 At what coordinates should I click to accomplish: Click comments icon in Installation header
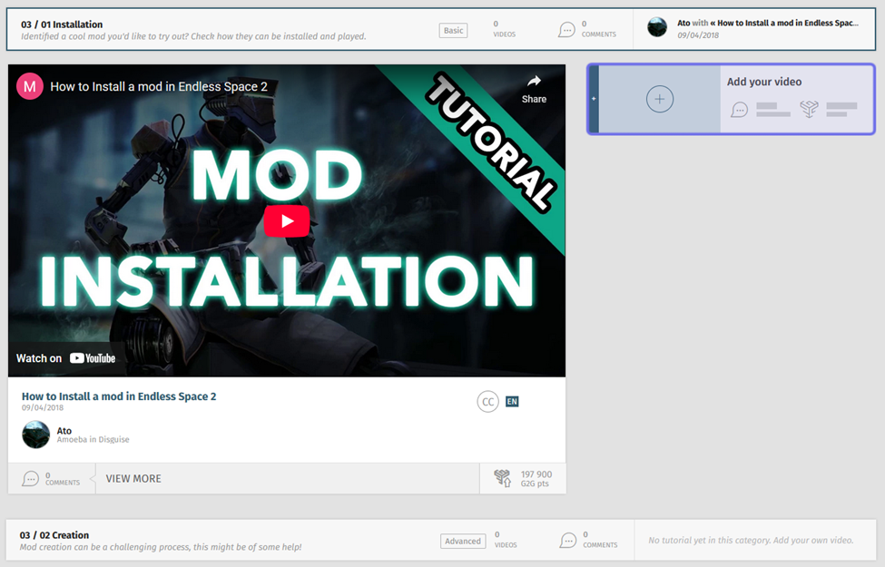click(x=567, y=30)
